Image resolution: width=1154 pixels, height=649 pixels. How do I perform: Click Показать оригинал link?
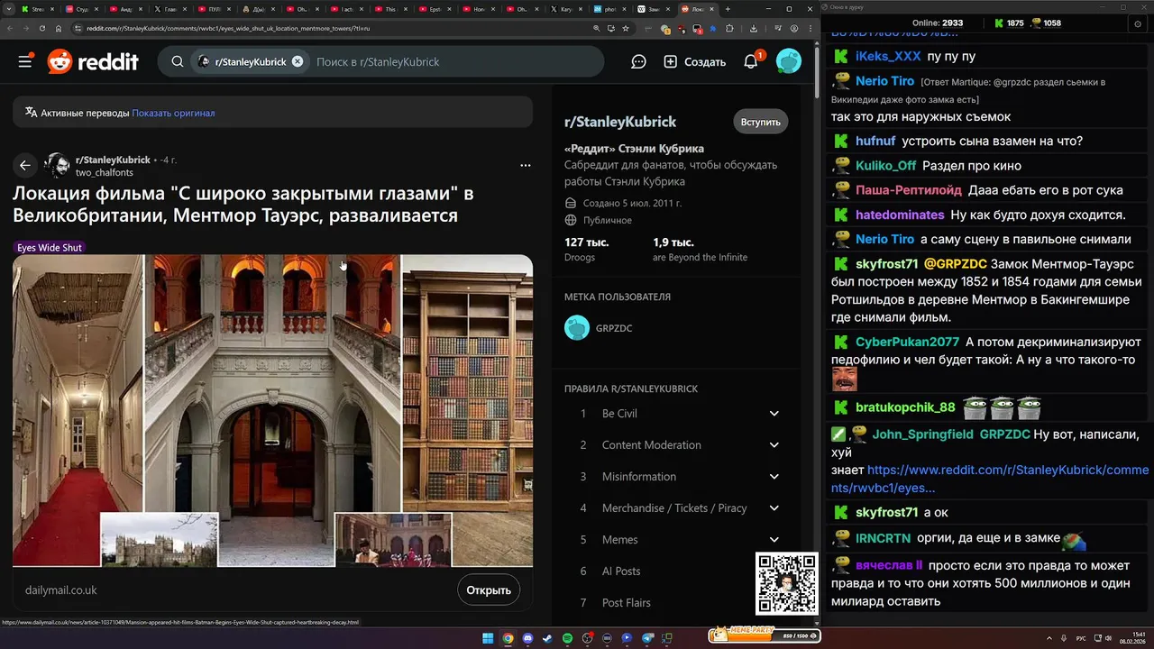point(173,113)
